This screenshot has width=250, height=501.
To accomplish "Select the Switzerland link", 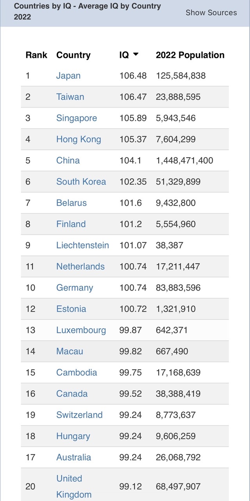I will pyautogui.click(x=79, y=415).
